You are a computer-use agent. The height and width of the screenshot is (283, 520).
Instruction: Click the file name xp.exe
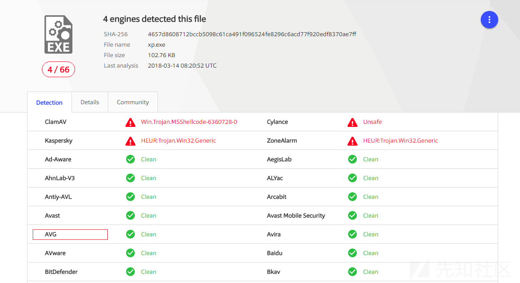click(157, 45)
